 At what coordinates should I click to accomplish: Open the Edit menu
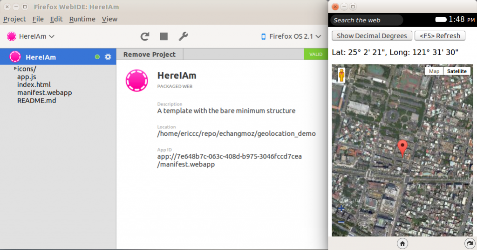click(x=56, y=19)
